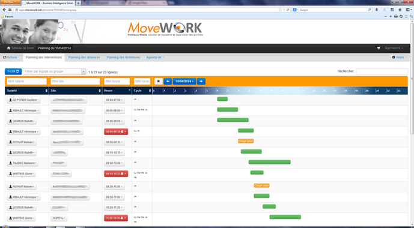The width and height of the screenshot is (414, 228).
Task: Switch to Planning des absences tab
Action: point(84,58)
